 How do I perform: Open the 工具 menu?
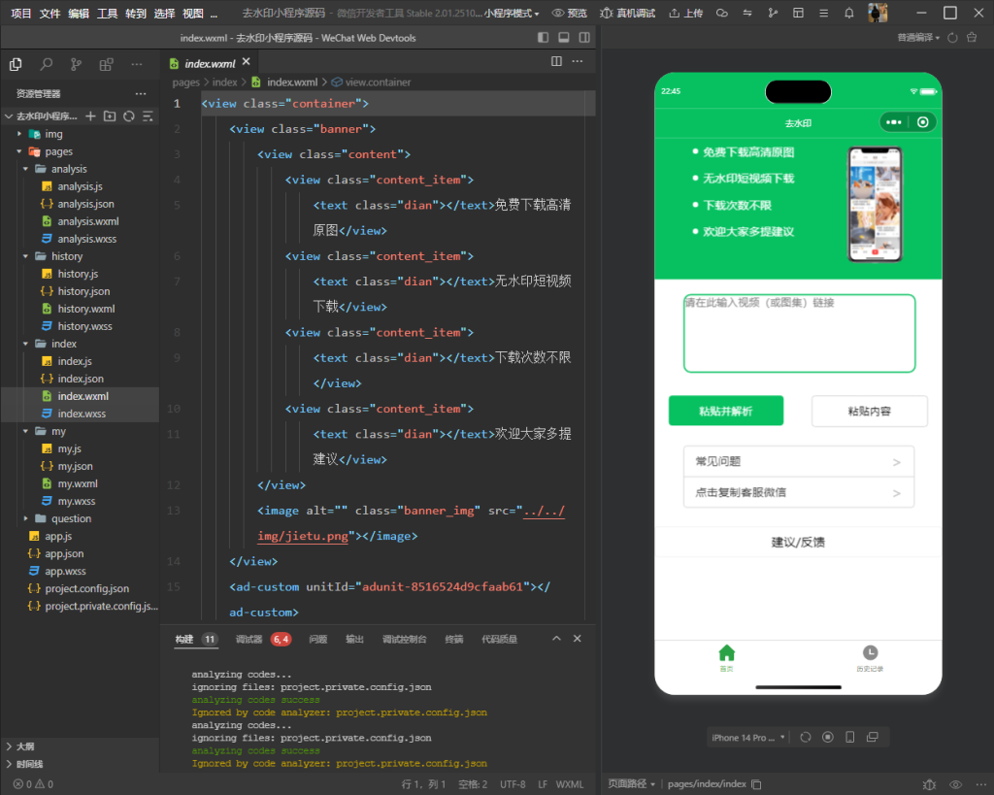[x=107, y=14]
